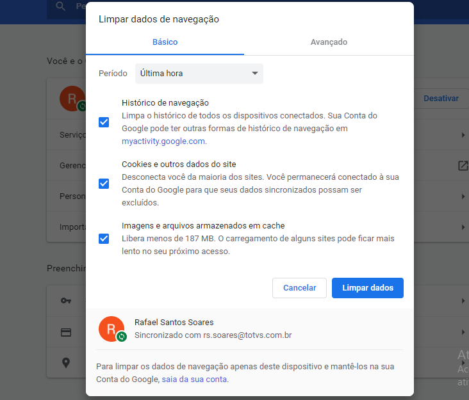Click the Período label
469x400 pixels.
[113, 74]
